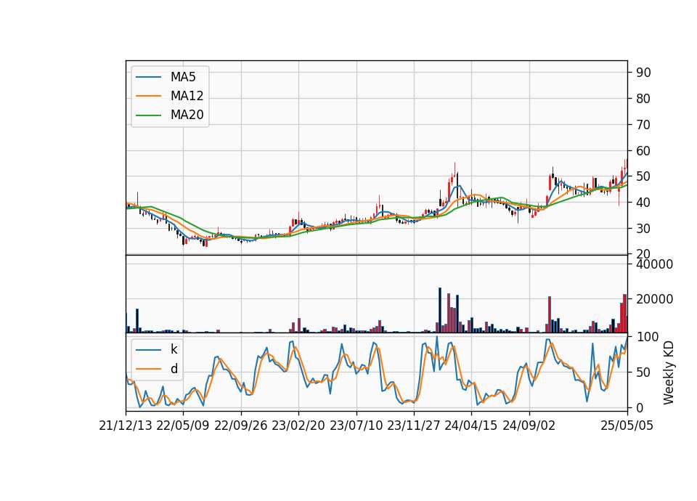The image size is (697, 501).
Task: Click the orange MA12 legend line sample
Action: (x=148, y=96)
